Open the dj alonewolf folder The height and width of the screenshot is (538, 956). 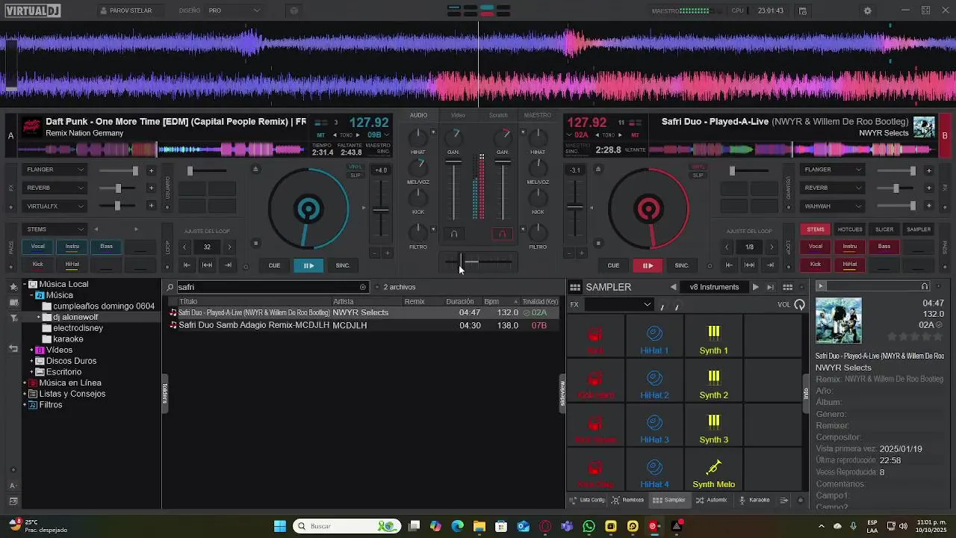click(x=75, y=317)
